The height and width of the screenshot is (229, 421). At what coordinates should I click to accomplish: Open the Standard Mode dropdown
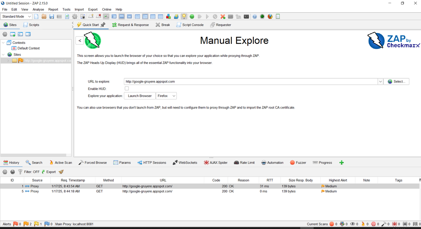[x=16, y=17]
